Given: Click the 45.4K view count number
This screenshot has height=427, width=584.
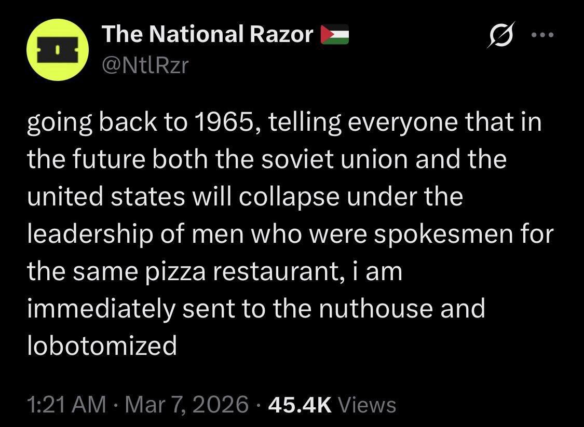Looking at the screenshot, I should 300,404.
